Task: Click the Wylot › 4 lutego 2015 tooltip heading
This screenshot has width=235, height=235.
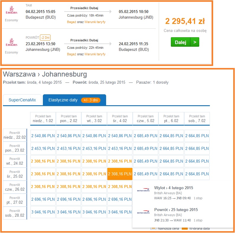Action: [174, 188]
